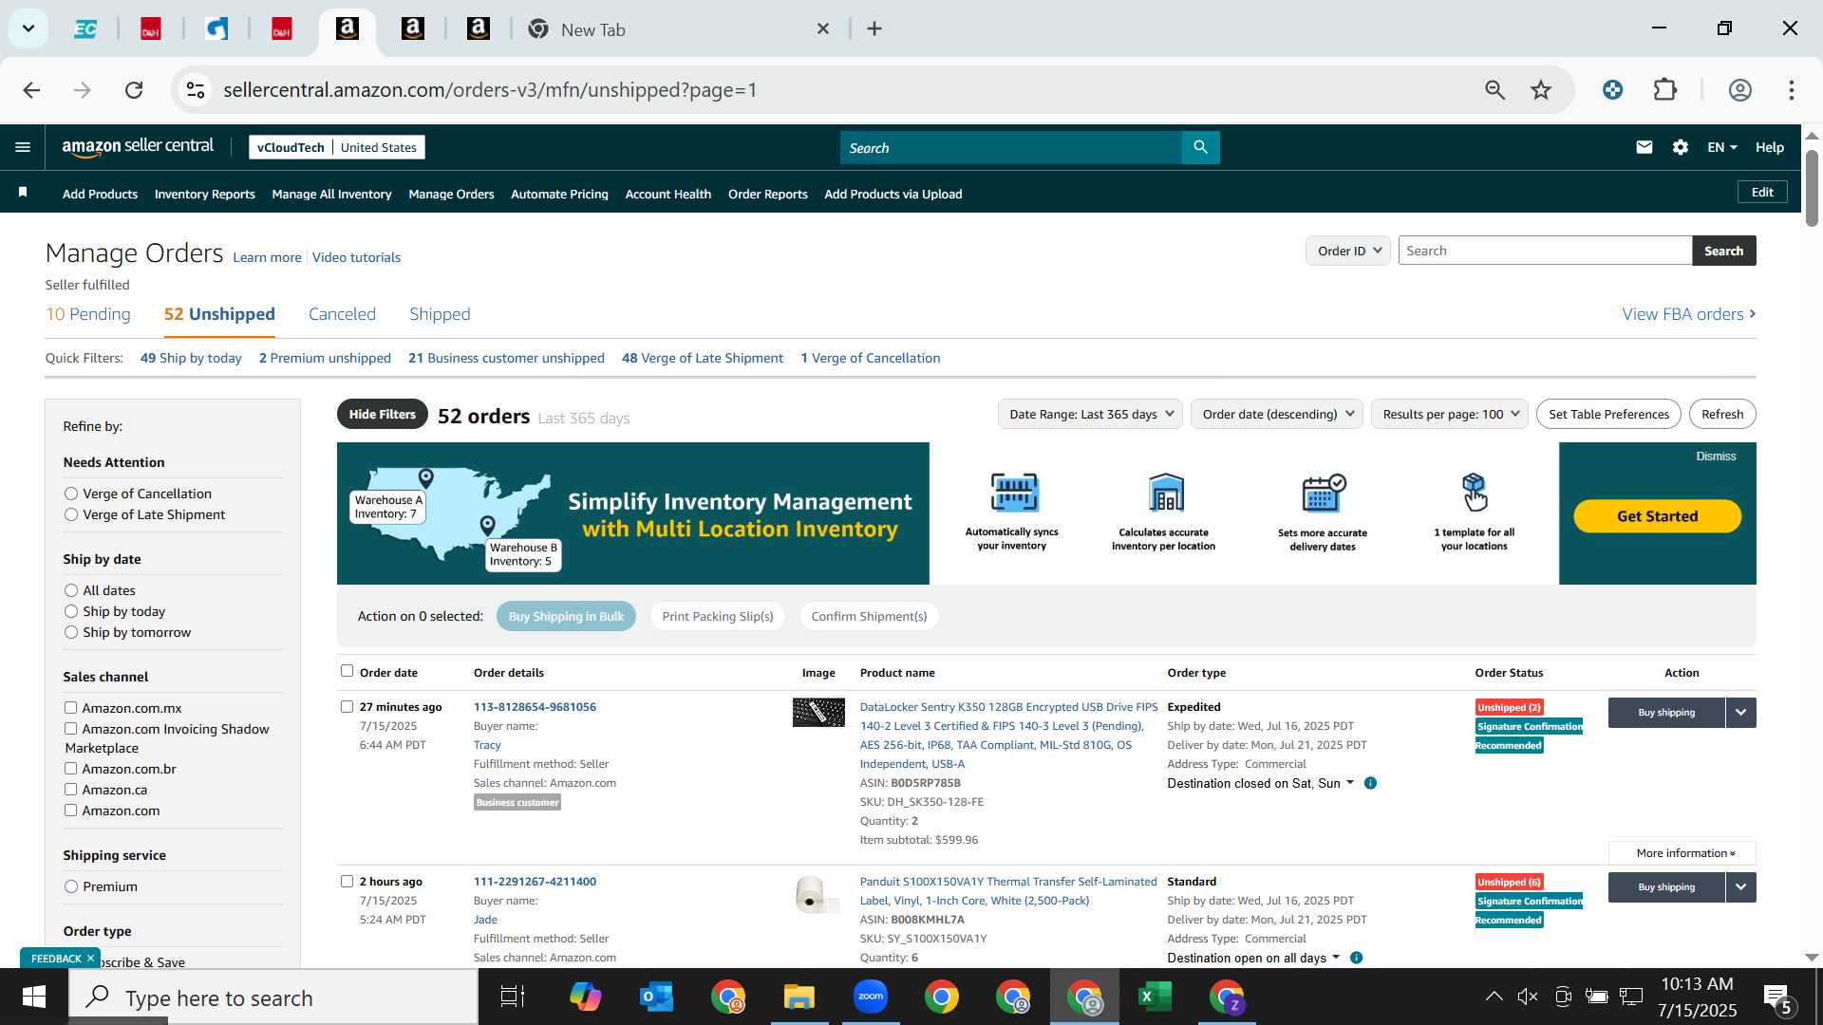Viewport: 1823px width, 1025px height.
Task: Open Manage All Inventory menu item
Action: click(x=331, y=194)
